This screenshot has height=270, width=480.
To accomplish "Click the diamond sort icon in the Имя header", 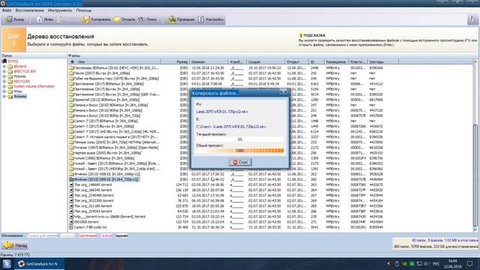I will 73,61.
